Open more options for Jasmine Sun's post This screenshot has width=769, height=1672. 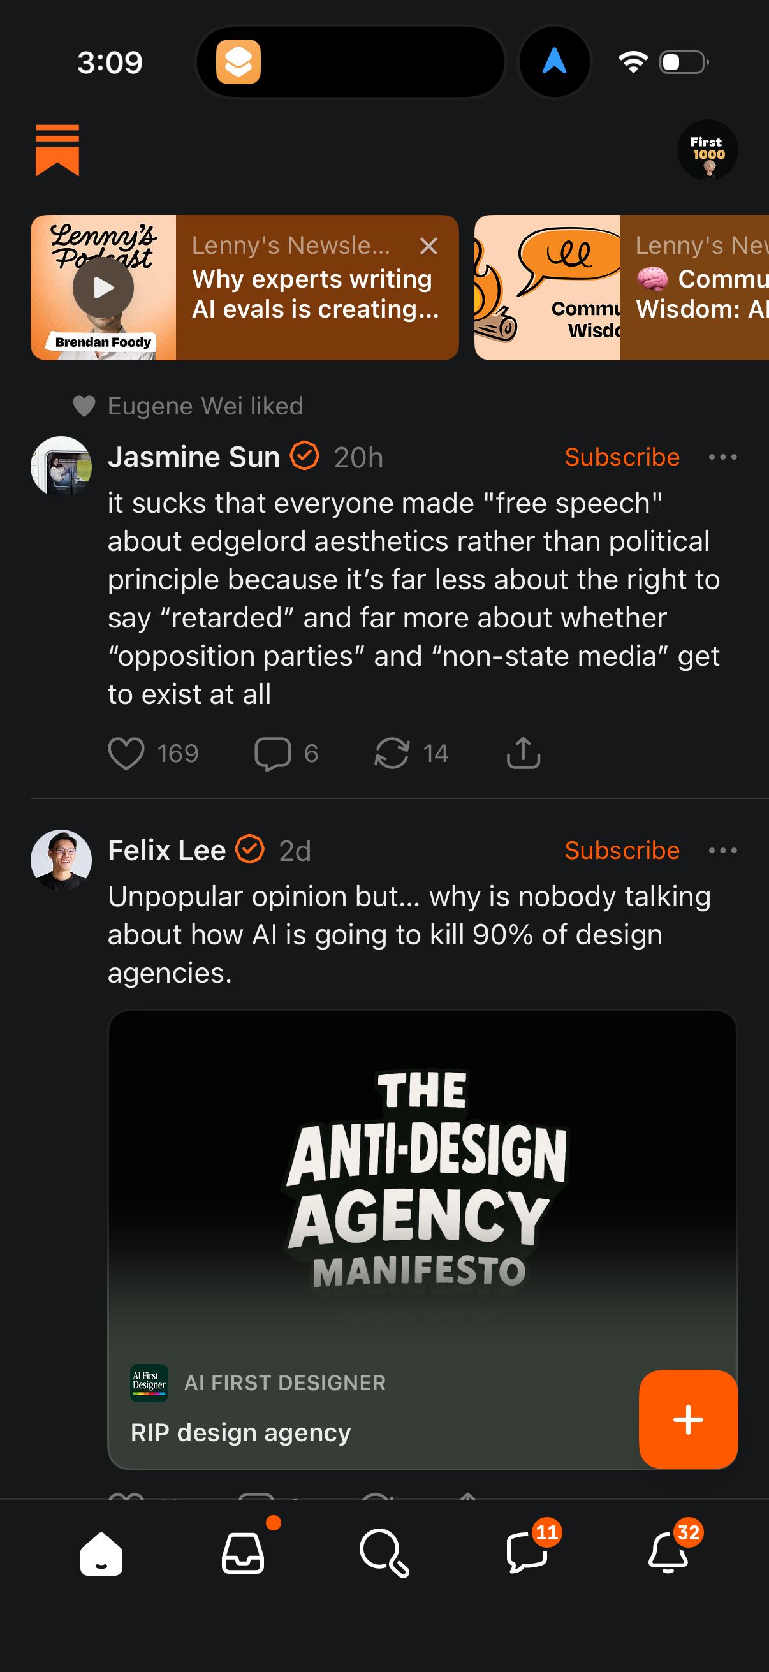click(722, 458)
